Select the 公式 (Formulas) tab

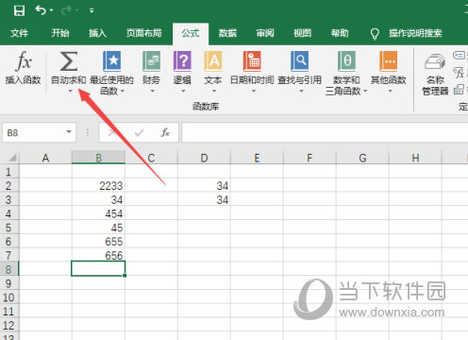[x=191, y=33]
